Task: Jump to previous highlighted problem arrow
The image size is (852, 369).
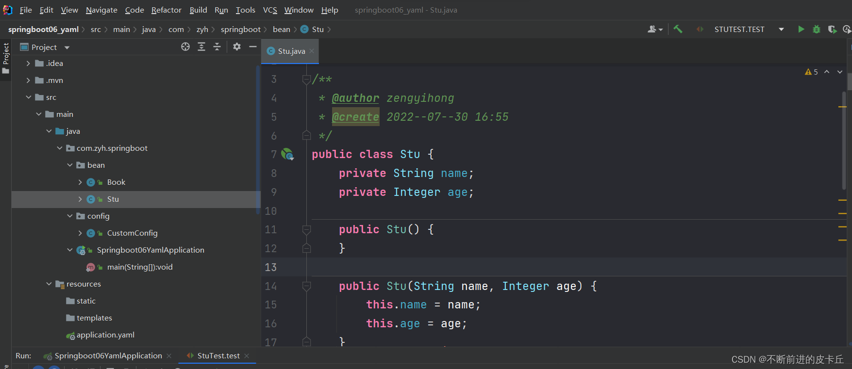Action: pos(827,72)
